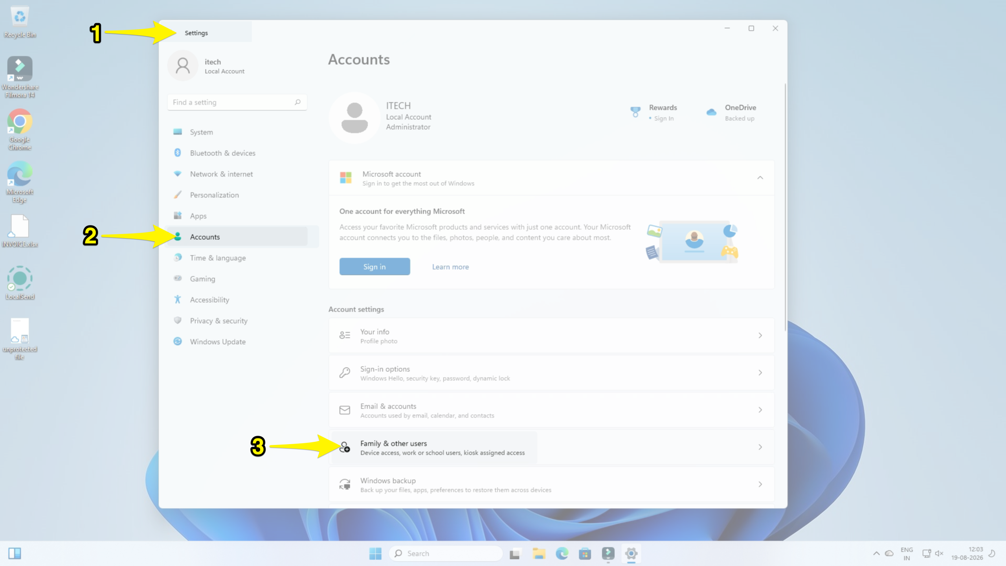Image resolution: width=1006 pixels, height=566 pixels.
Task: Click the Your info profile icon
Action: click(345, 335)
